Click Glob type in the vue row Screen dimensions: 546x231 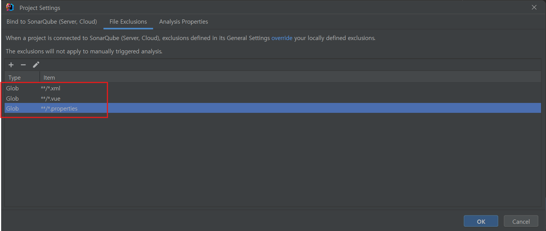12,98
